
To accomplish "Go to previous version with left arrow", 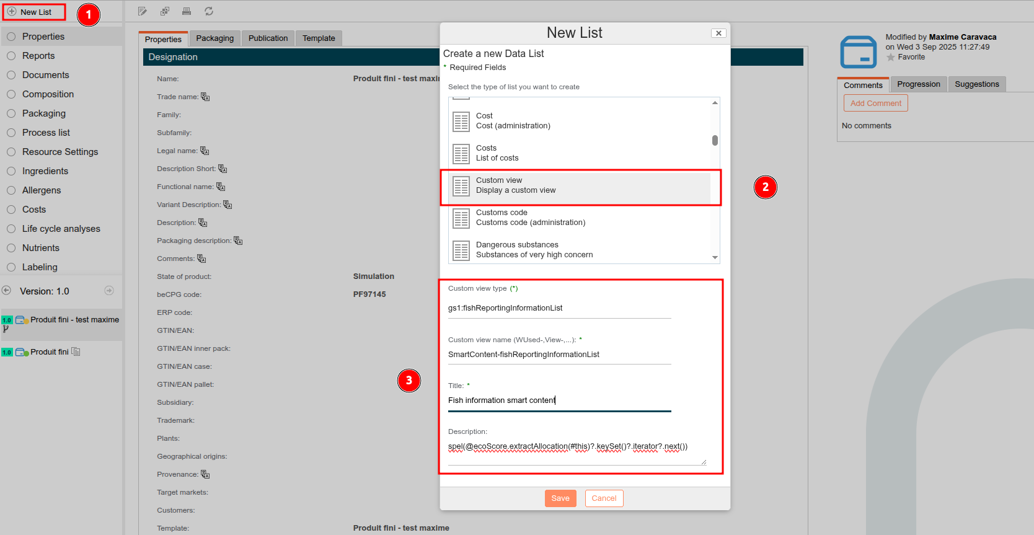I will [x=7, y=290].
